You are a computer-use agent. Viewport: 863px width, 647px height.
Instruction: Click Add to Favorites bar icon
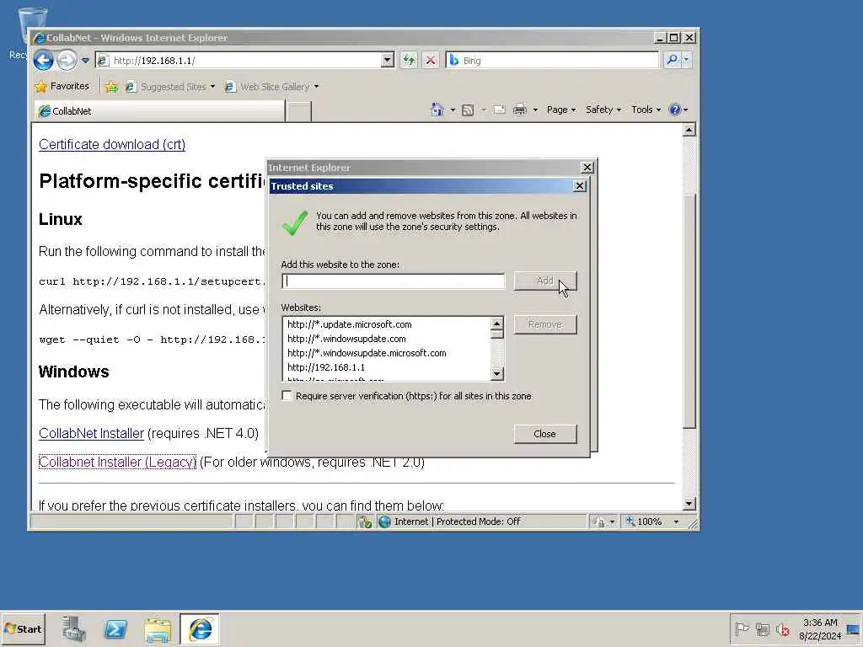[111, 87]
